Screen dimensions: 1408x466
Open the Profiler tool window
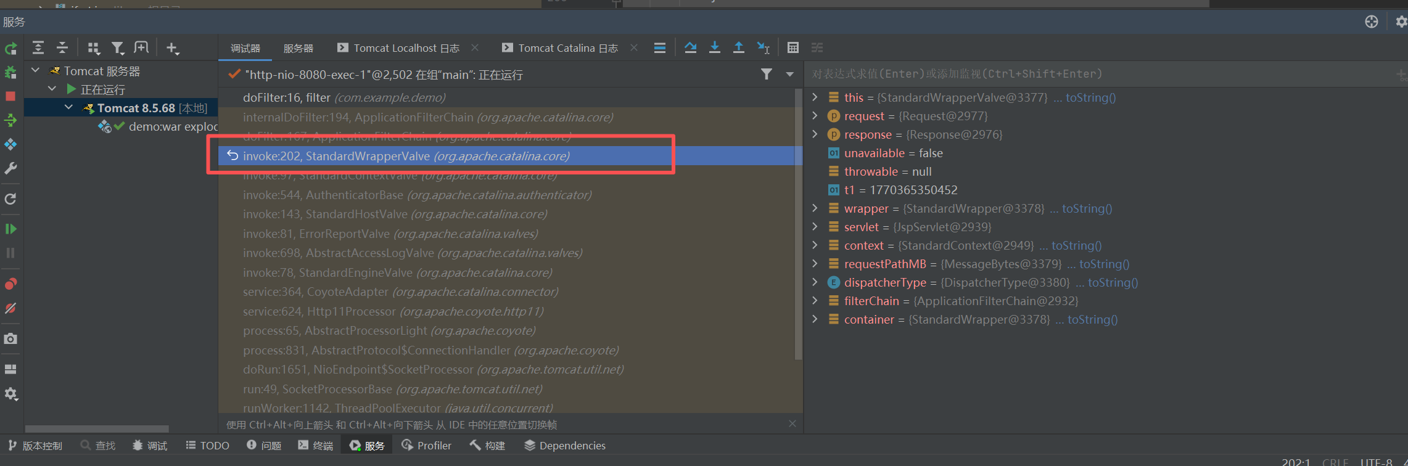[426, 446]
